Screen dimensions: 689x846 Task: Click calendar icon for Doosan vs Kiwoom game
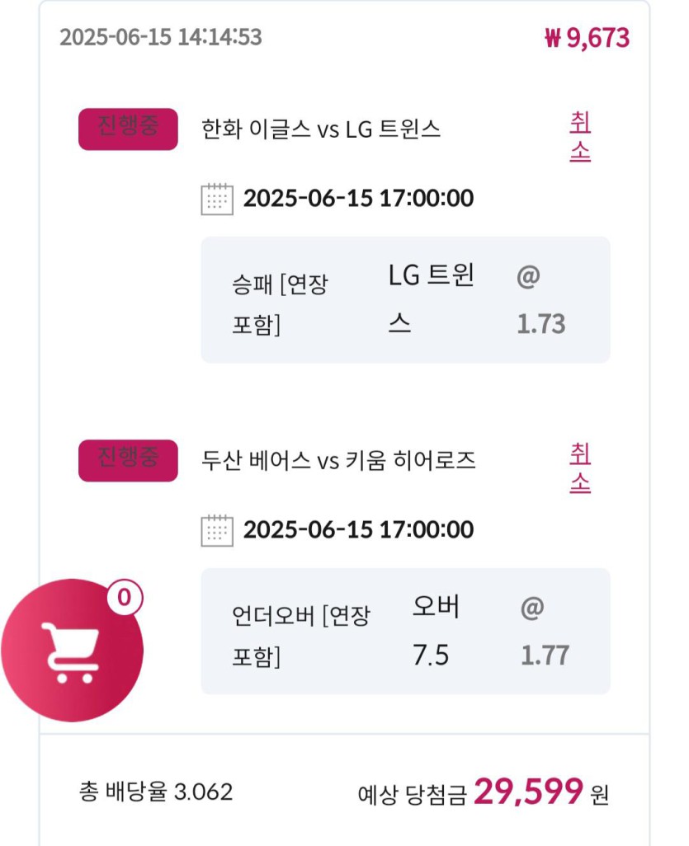217,530
